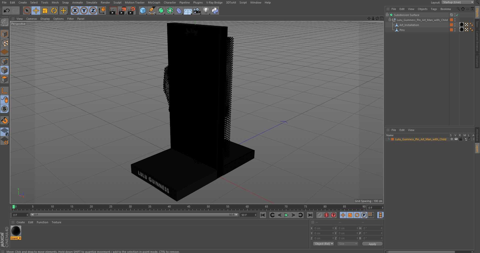
Task: Open the Object (Rel) dropdown
Action: point(323,244)
